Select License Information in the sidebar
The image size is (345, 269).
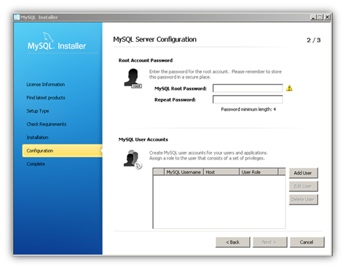(45, 84)
